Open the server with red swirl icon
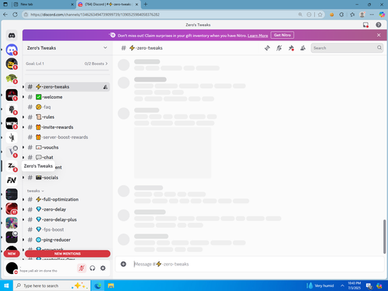Viewport: 388px width, 291px height. pos(12,209)
